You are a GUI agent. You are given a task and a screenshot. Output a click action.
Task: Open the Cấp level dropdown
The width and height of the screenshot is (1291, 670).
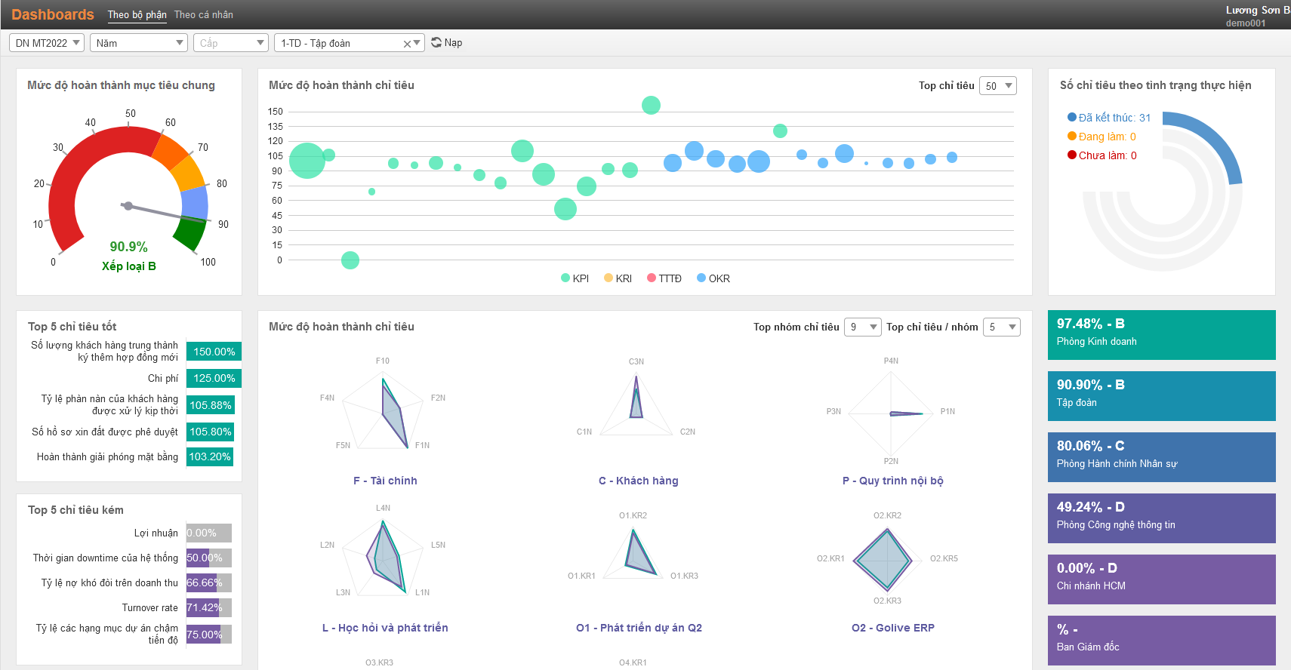[230, 43]
